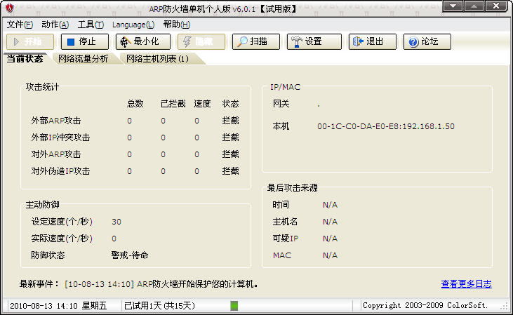Click 已试用1天 (共15天) trial status
The height and width of the screenshot is (315, 513).
pyautogui.click(x=159, y=306)
